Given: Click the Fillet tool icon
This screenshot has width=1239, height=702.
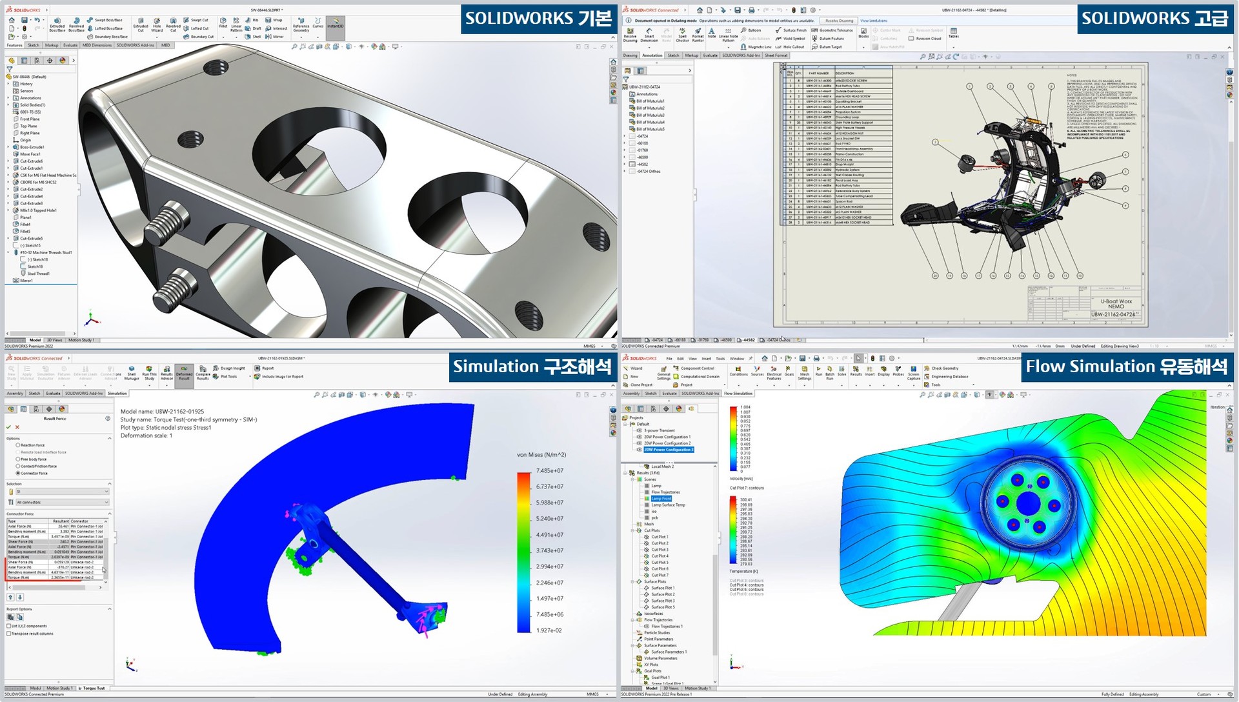Looking at the screenshot, I should coord(223,24).
